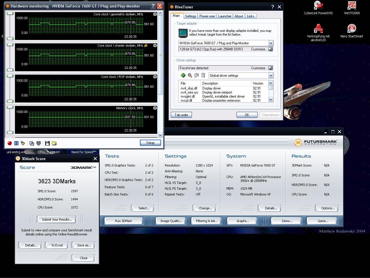The image size is (370, 278).
Task: Open Filtering & AA in 3DMark
Action: point(207,221)
